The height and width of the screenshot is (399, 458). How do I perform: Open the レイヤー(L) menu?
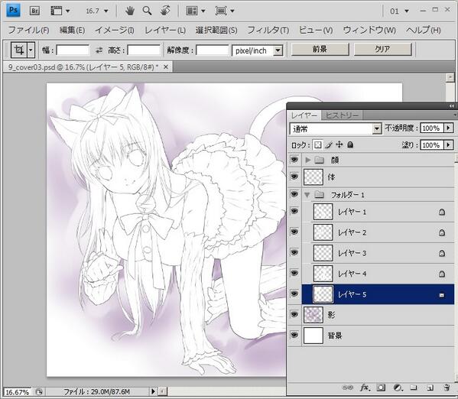165,30
